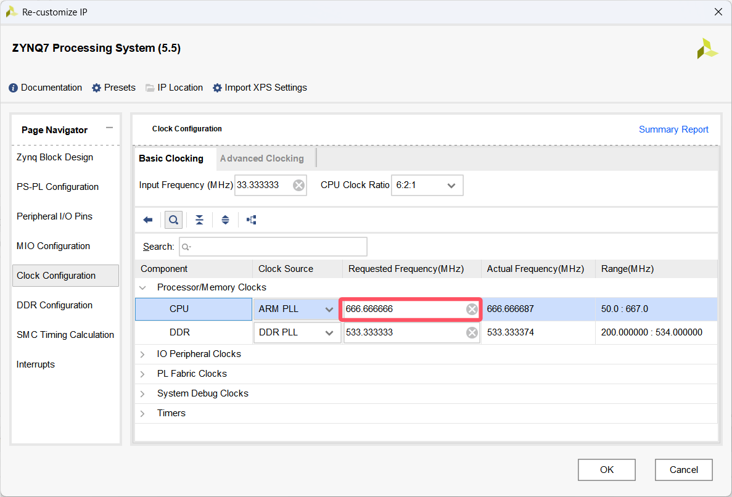
Task: Open DDR Configuration page
Action: click(x=55, y=305)
